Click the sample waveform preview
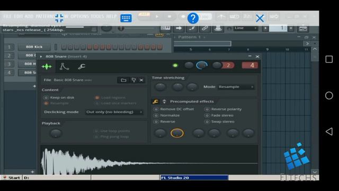The height and width of the screenshot is (191, 339). click(x=149, y=160)
